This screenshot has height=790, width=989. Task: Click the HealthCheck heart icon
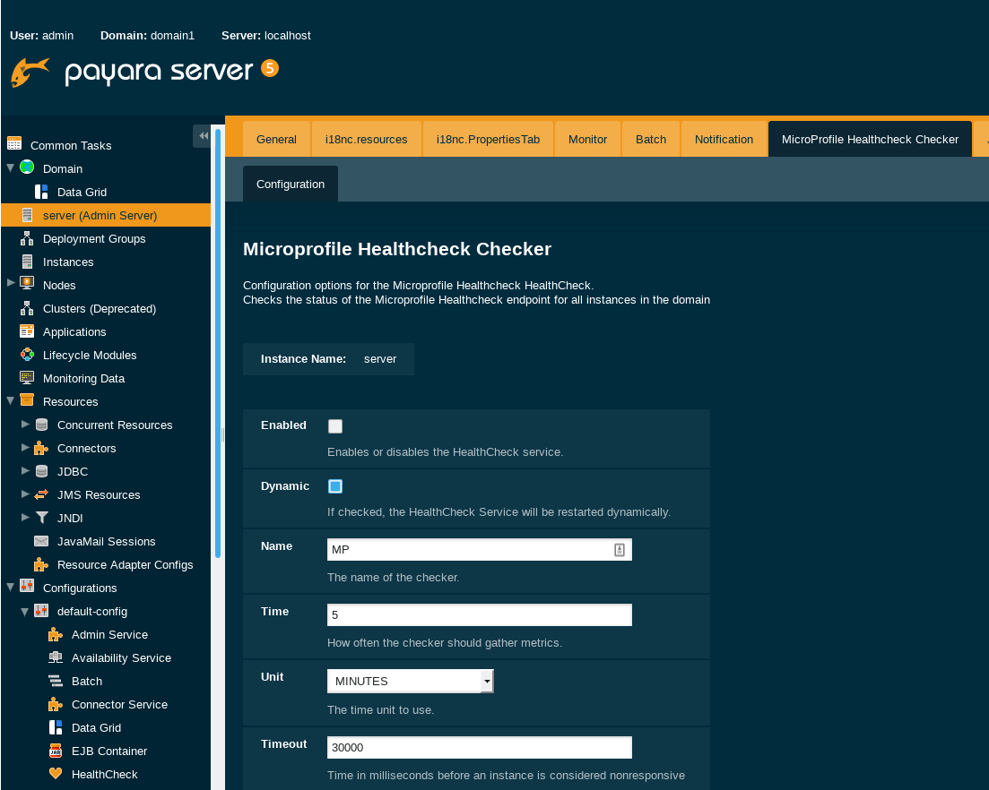56,773
